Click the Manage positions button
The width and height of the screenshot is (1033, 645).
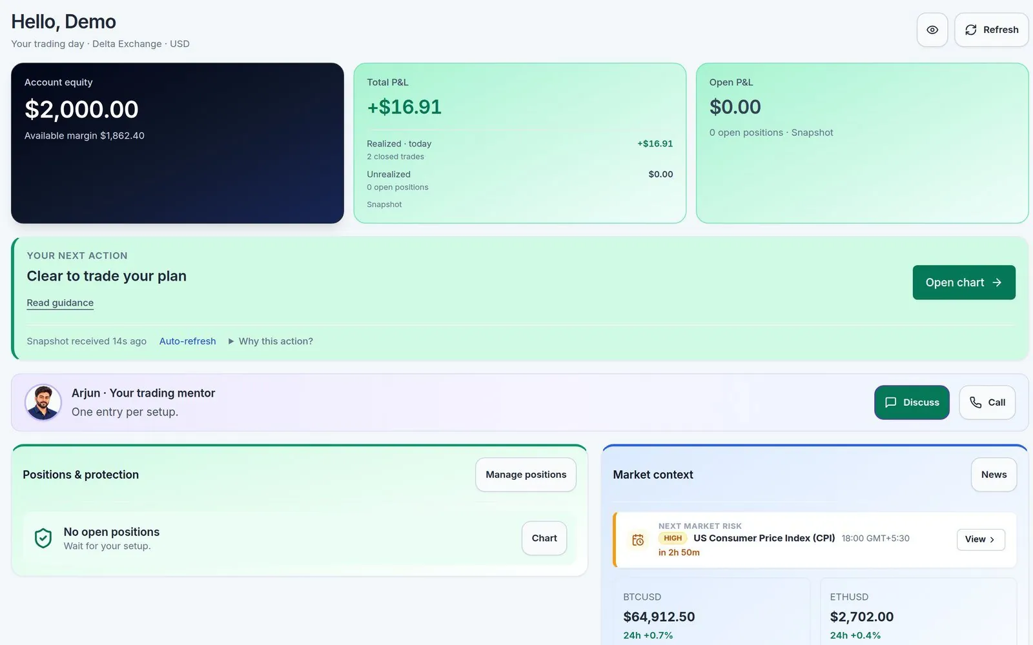526,475
